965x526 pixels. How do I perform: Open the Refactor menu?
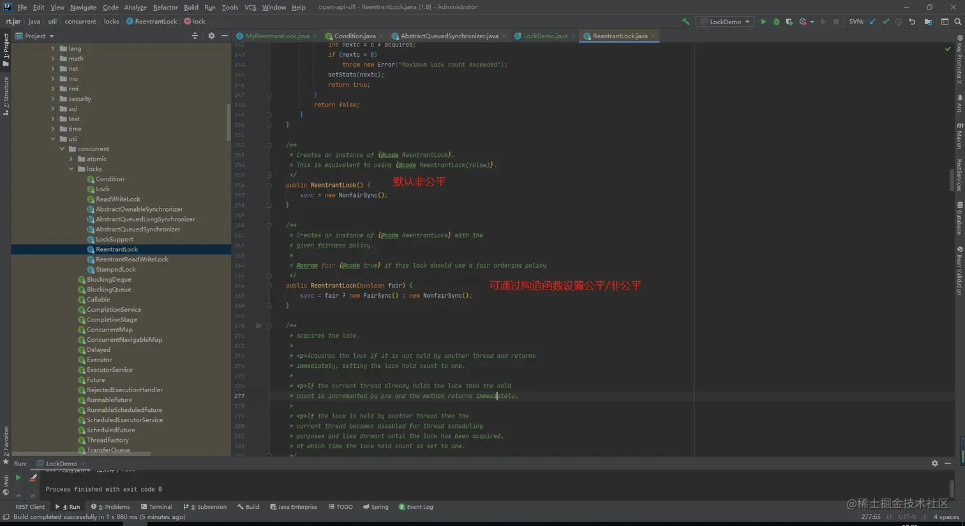coord(165,7)
